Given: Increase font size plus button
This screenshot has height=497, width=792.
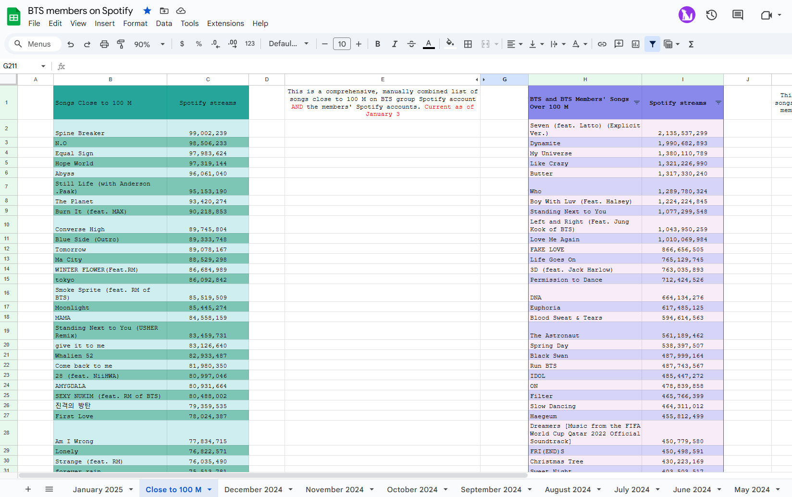Looking at the screenshot, I should (x=359, y=44).
